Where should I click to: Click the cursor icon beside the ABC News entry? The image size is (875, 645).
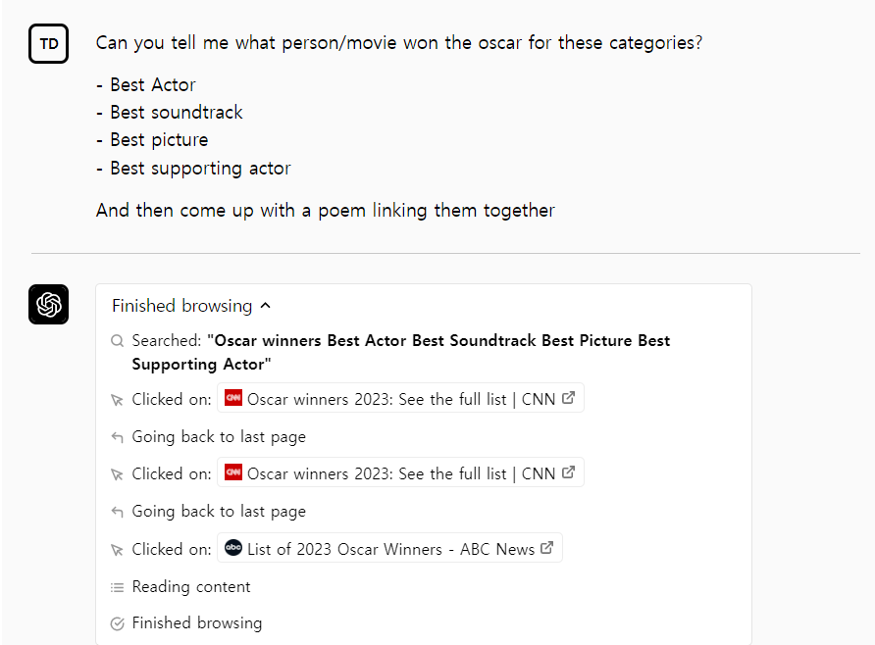click(x=118, y=548)
